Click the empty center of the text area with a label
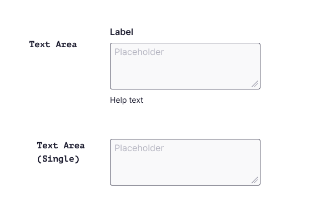The height and width of the screenshot is (210, 311). (185, 68)
